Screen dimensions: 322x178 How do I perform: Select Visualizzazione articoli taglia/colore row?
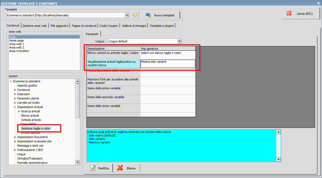tap(113, 64)
